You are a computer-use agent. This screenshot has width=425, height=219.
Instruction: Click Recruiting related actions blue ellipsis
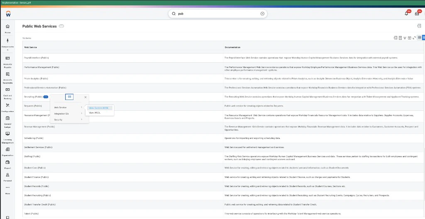[x=46, y=97]
